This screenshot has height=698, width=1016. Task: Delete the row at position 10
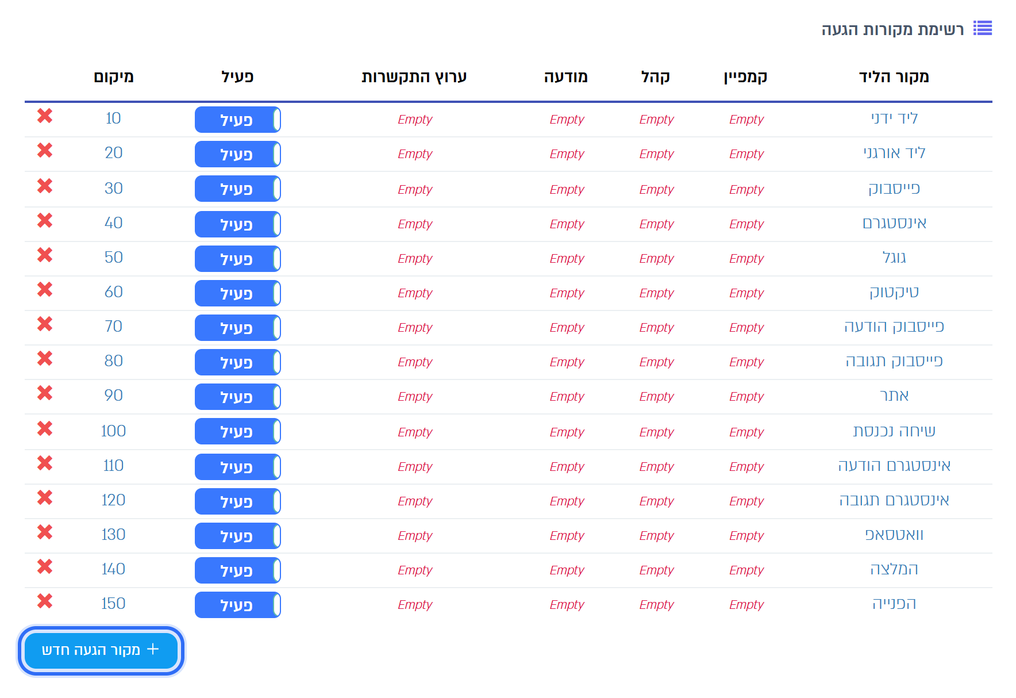(x=45, y=116)
